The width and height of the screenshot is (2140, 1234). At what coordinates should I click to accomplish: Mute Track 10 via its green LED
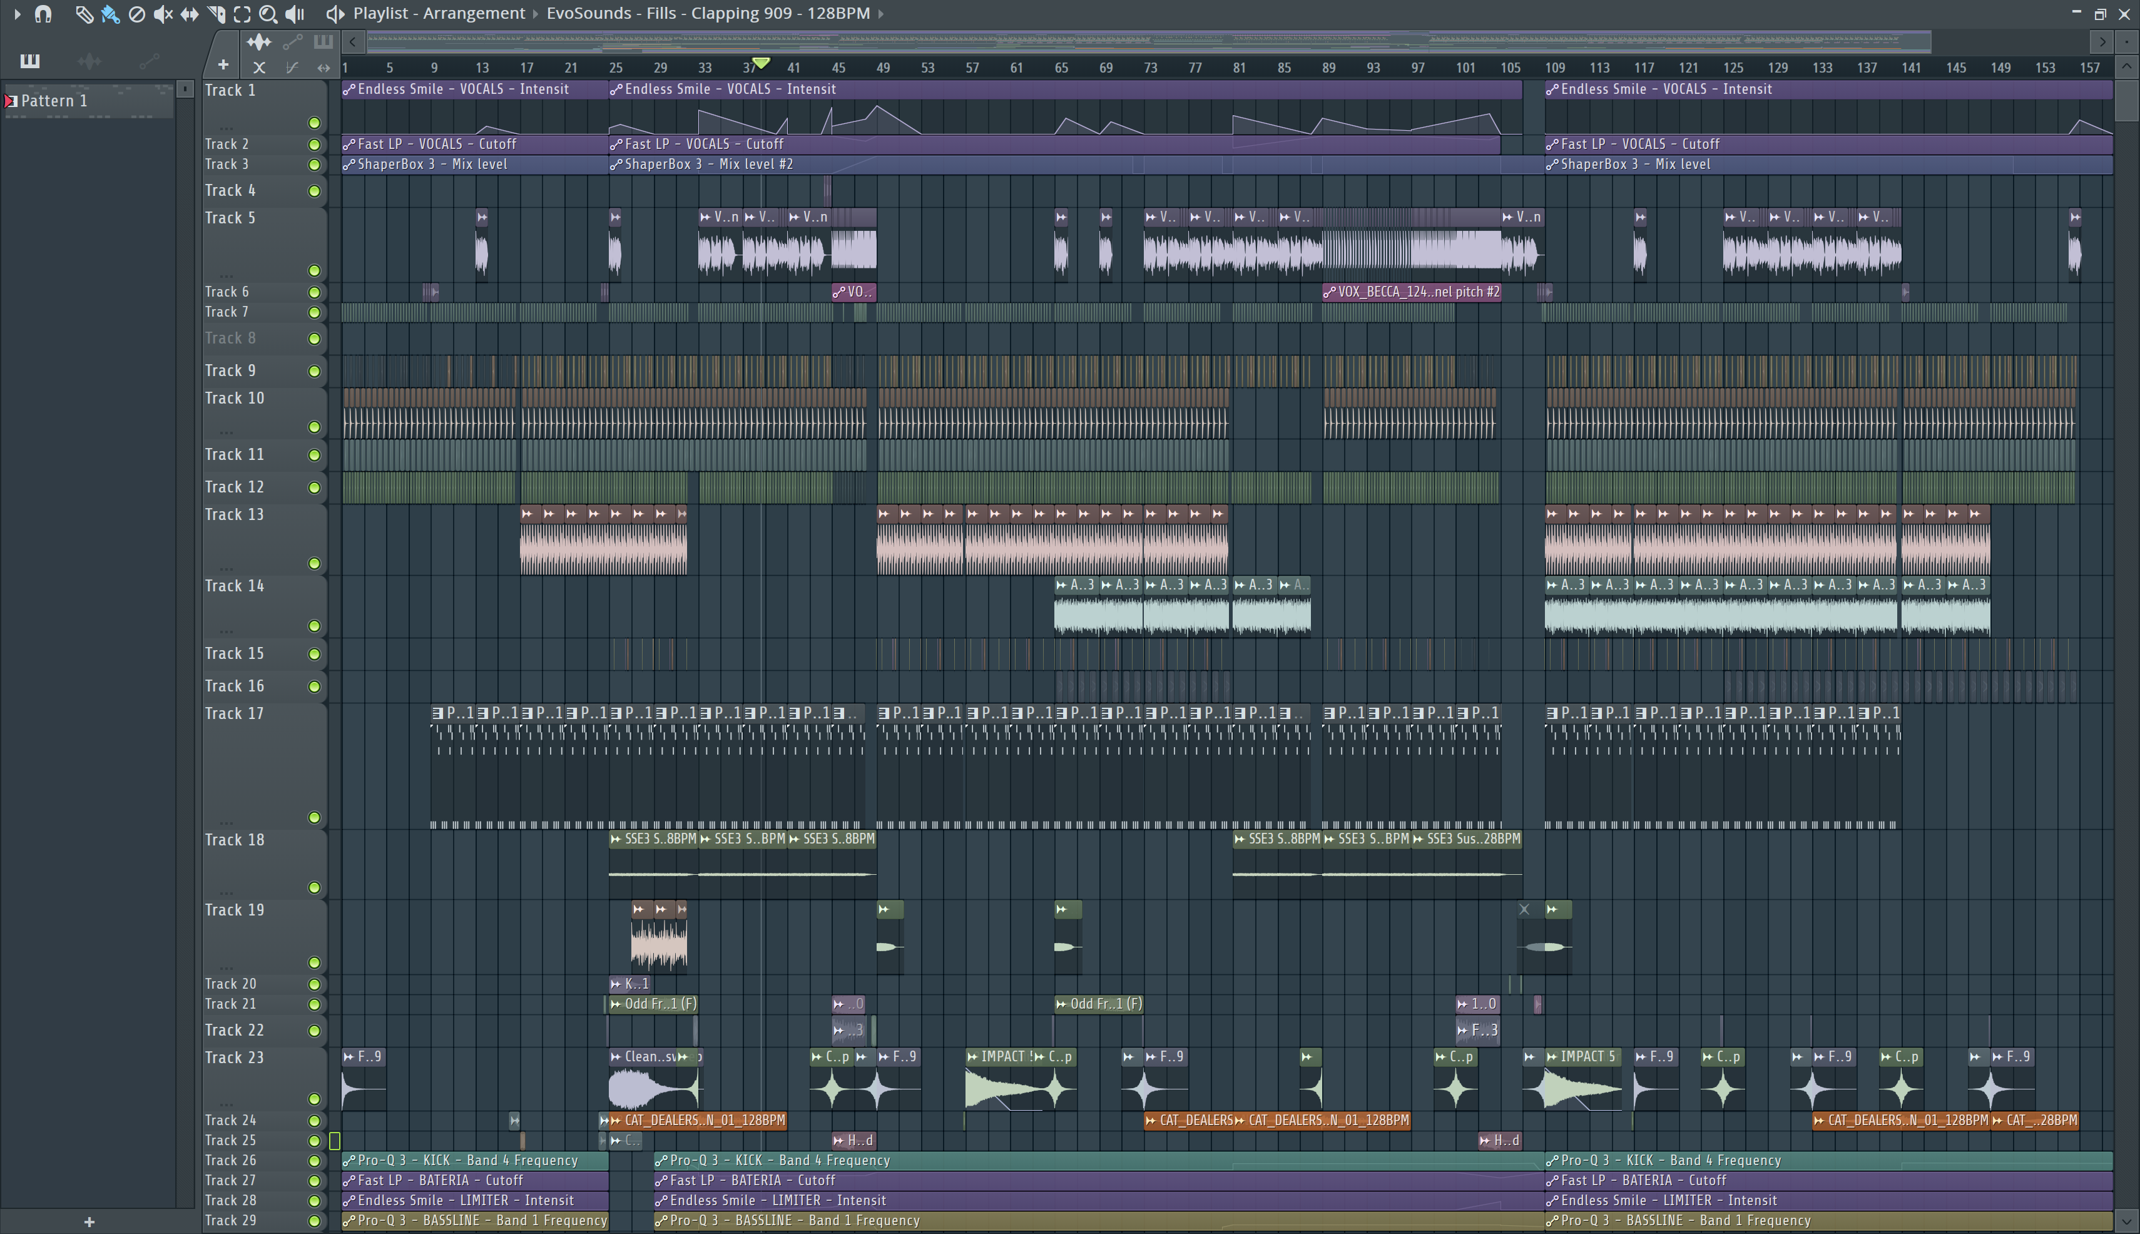(315, 427)
